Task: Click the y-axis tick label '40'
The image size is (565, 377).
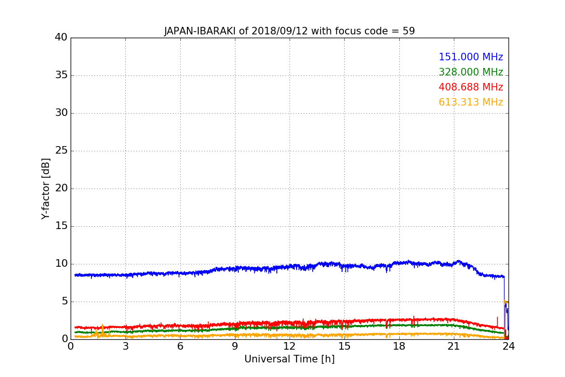Action: 61,38
